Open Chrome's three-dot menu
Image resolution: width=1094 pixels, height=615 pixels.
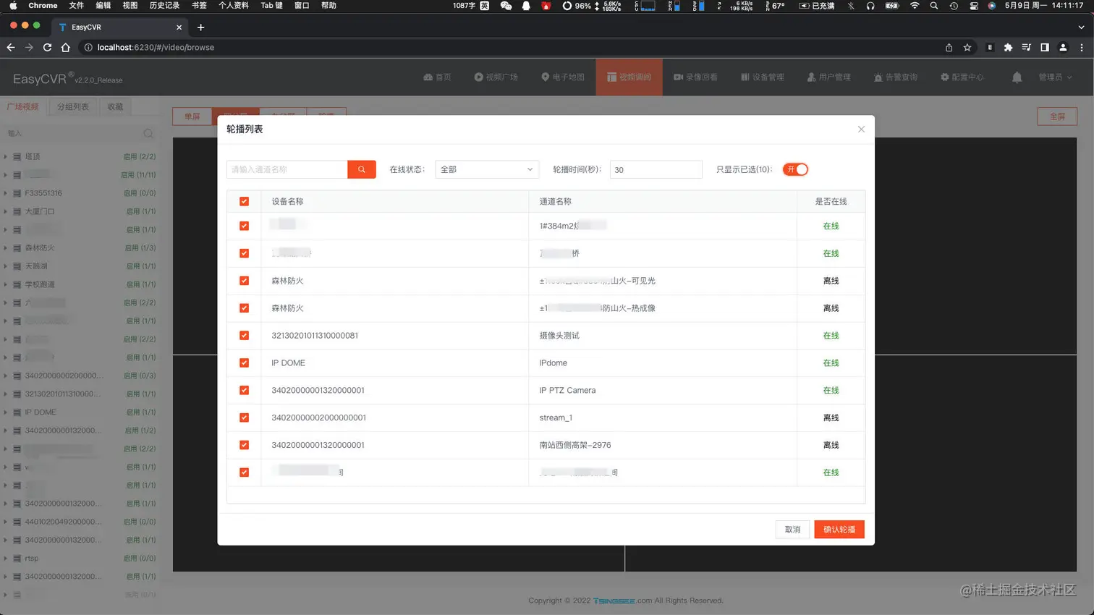1082,48
